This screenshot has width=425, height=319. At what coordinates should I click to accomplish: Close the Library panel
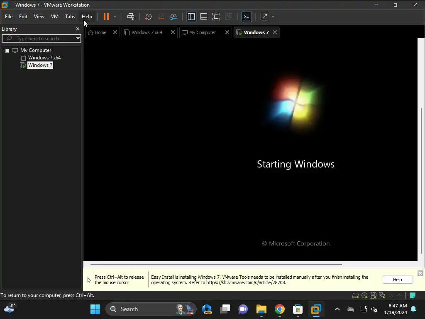(78, 29)
